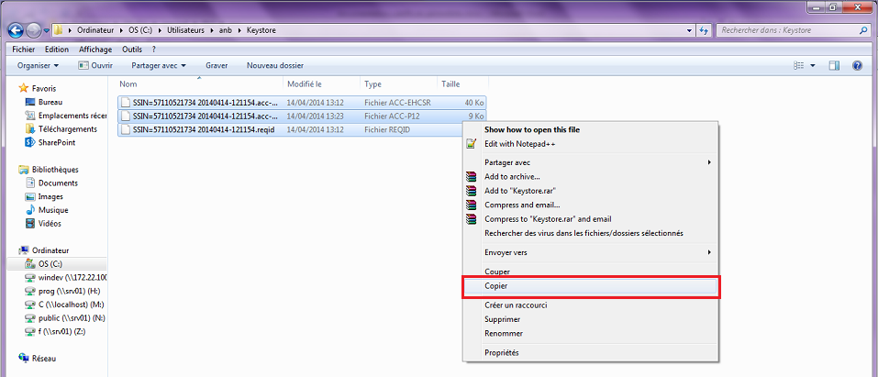
Task: Open C (\\localhost) (M:) drive
Action: [x=65, y=305]
